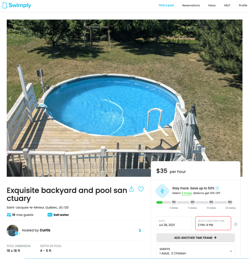Go to Find a pool

pos(166,5)
